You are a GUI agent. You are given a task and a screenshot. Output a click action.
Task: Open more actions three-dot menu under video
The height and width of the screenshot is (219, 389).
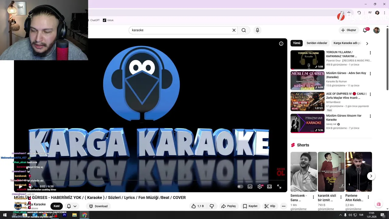click(x=284, y=206)
